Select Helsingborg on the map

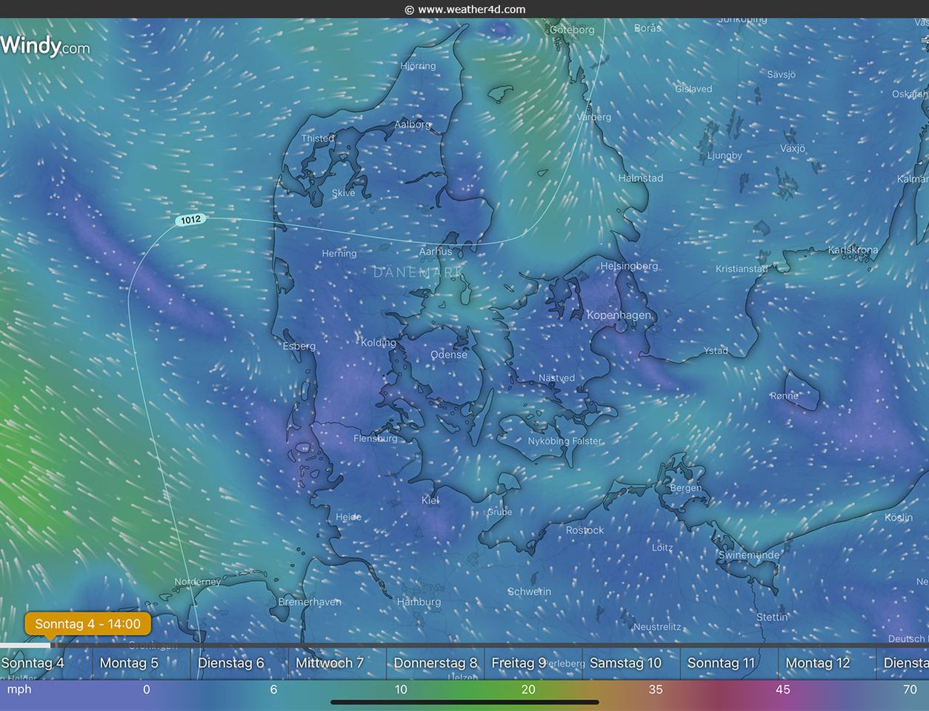coord(629,265)
